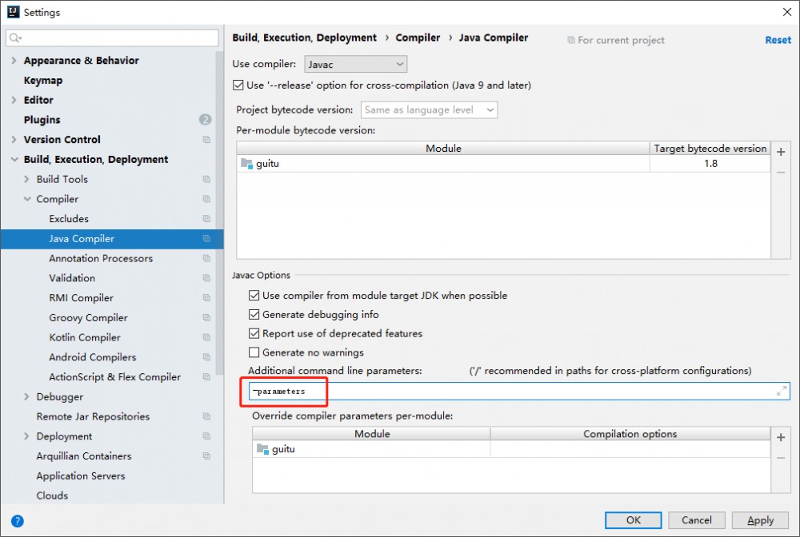Click the project-level icon beside Version Control

pyautogui.click(x=206, y=140)
